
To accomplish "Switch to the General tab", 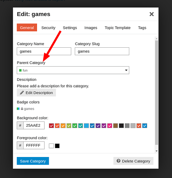I will 27,27.
